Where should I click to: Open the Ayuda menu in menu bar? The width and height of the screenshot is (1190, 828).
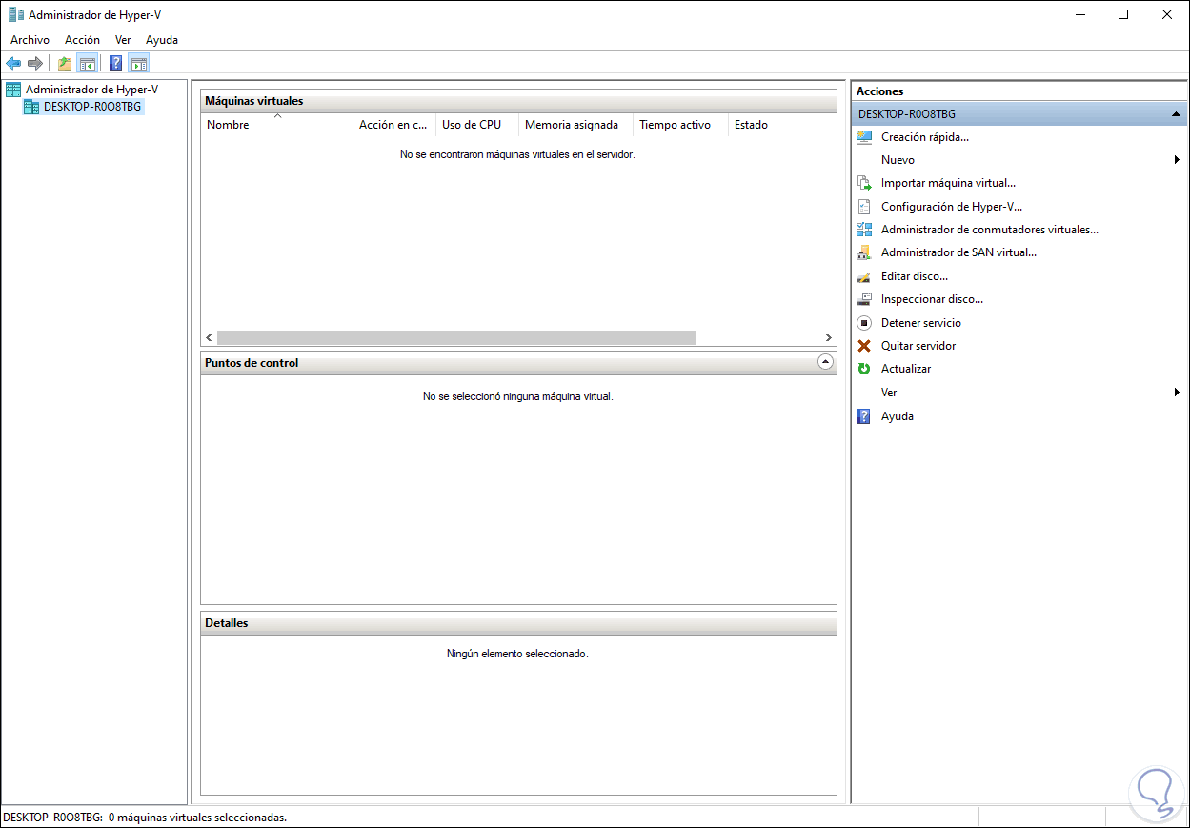coord(162,40)
